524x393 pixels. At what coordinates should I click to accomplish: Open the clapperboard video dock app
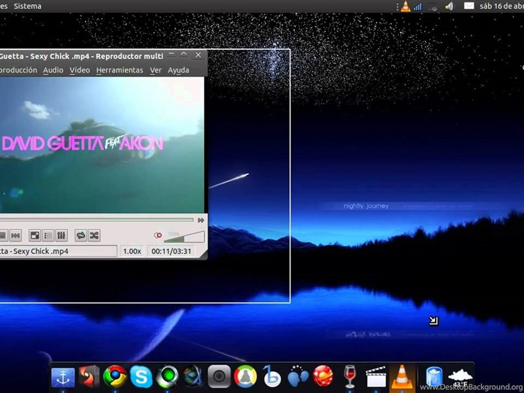(x=375, y=377)
